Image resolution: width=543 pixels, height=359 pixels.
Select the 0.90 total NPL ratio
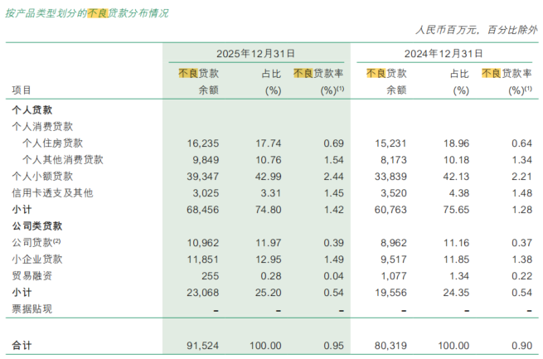pyautogui.click(x=521, y=346)
